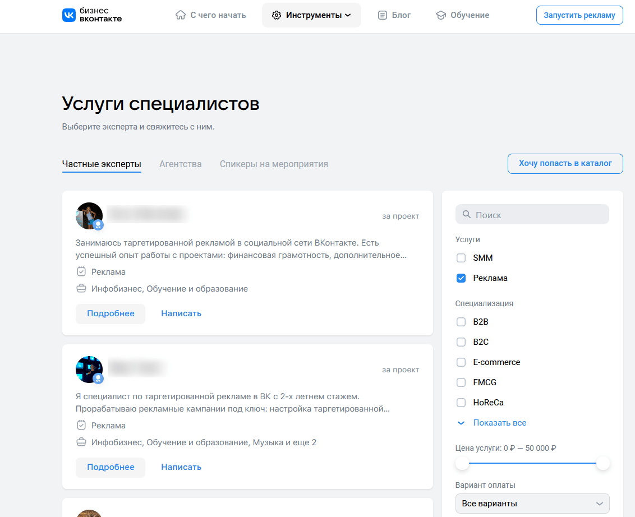
Task: Click the briefcase icon in first expert card
Action: point(81,289)
